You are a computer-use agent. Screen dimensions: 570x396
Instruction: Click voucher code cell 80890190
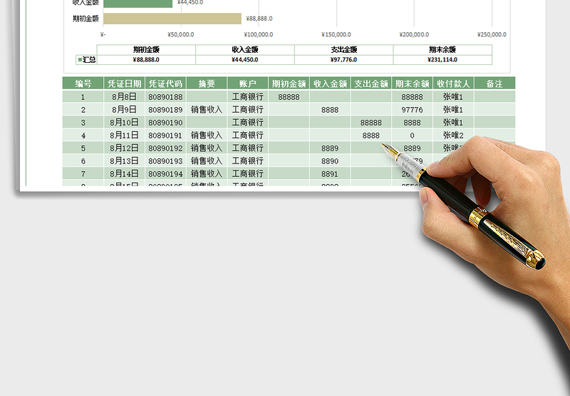(x=165, y=123)
